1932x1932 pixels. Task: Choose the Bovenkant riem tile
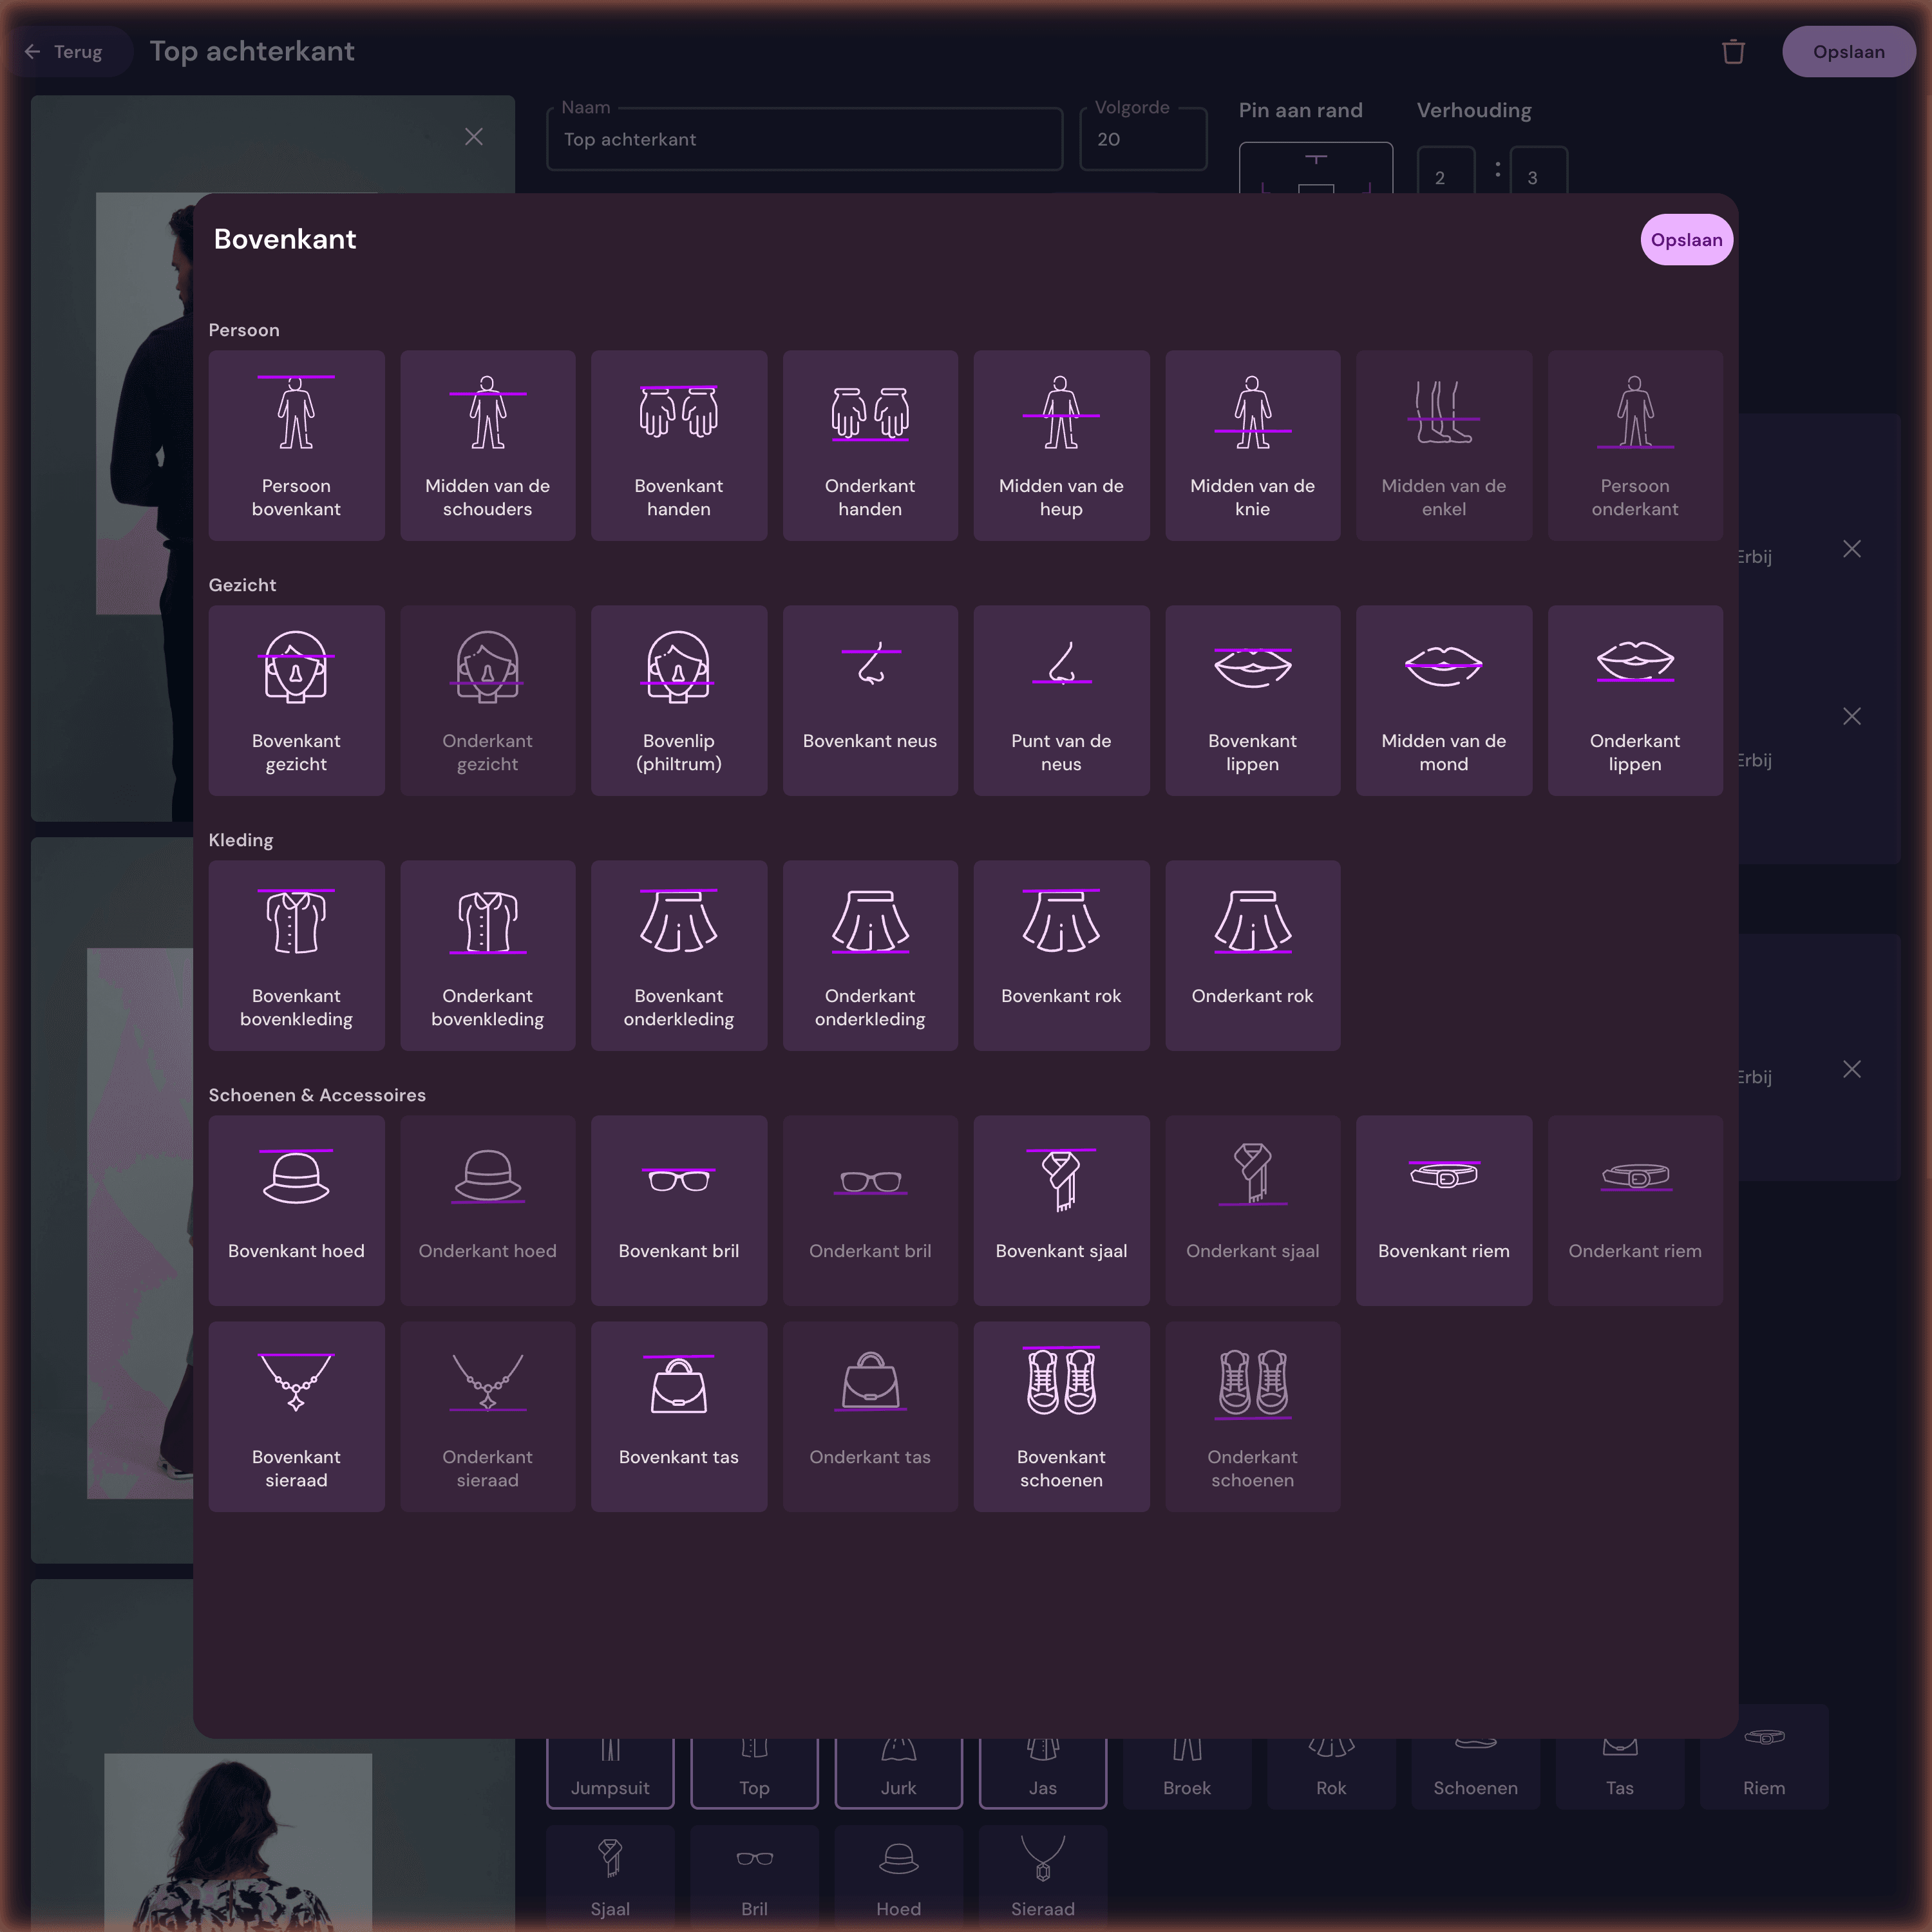tap(1444, 1210)
